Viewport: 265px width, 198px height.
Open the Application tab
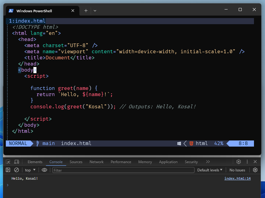point(168,162)
